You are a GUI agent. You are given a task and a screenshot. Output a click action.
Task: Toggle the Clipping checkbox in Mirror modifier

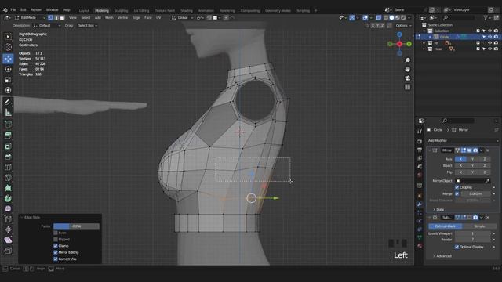[457, 187]
